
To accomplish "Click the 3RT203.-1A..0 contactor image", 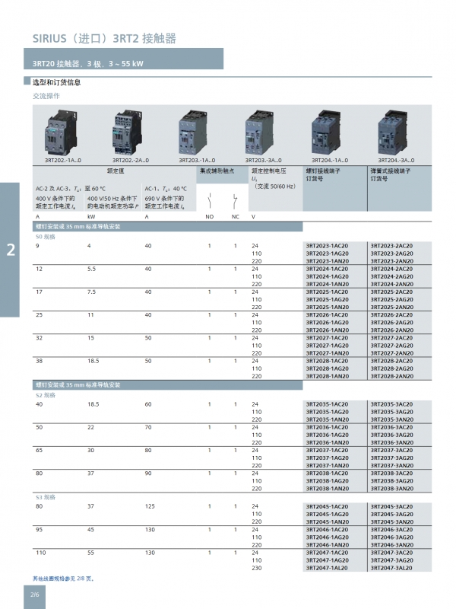I will click(193, 132).
